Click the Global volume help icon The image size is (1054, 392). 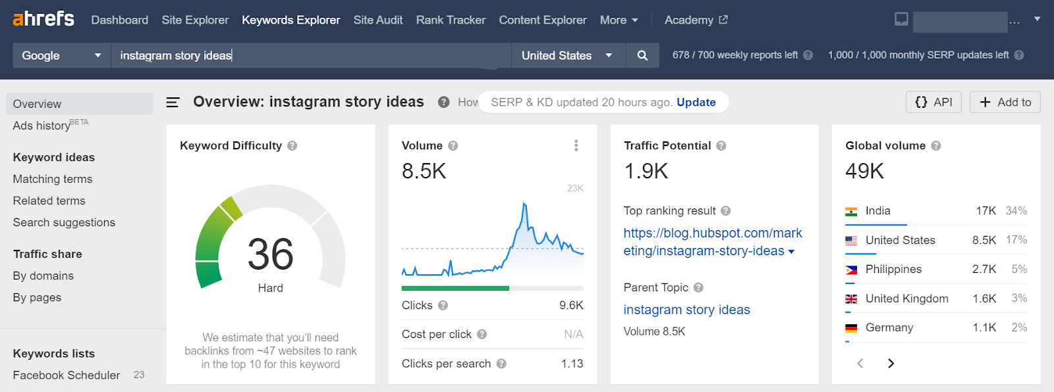pyautogui.click(x=936, y=146)
